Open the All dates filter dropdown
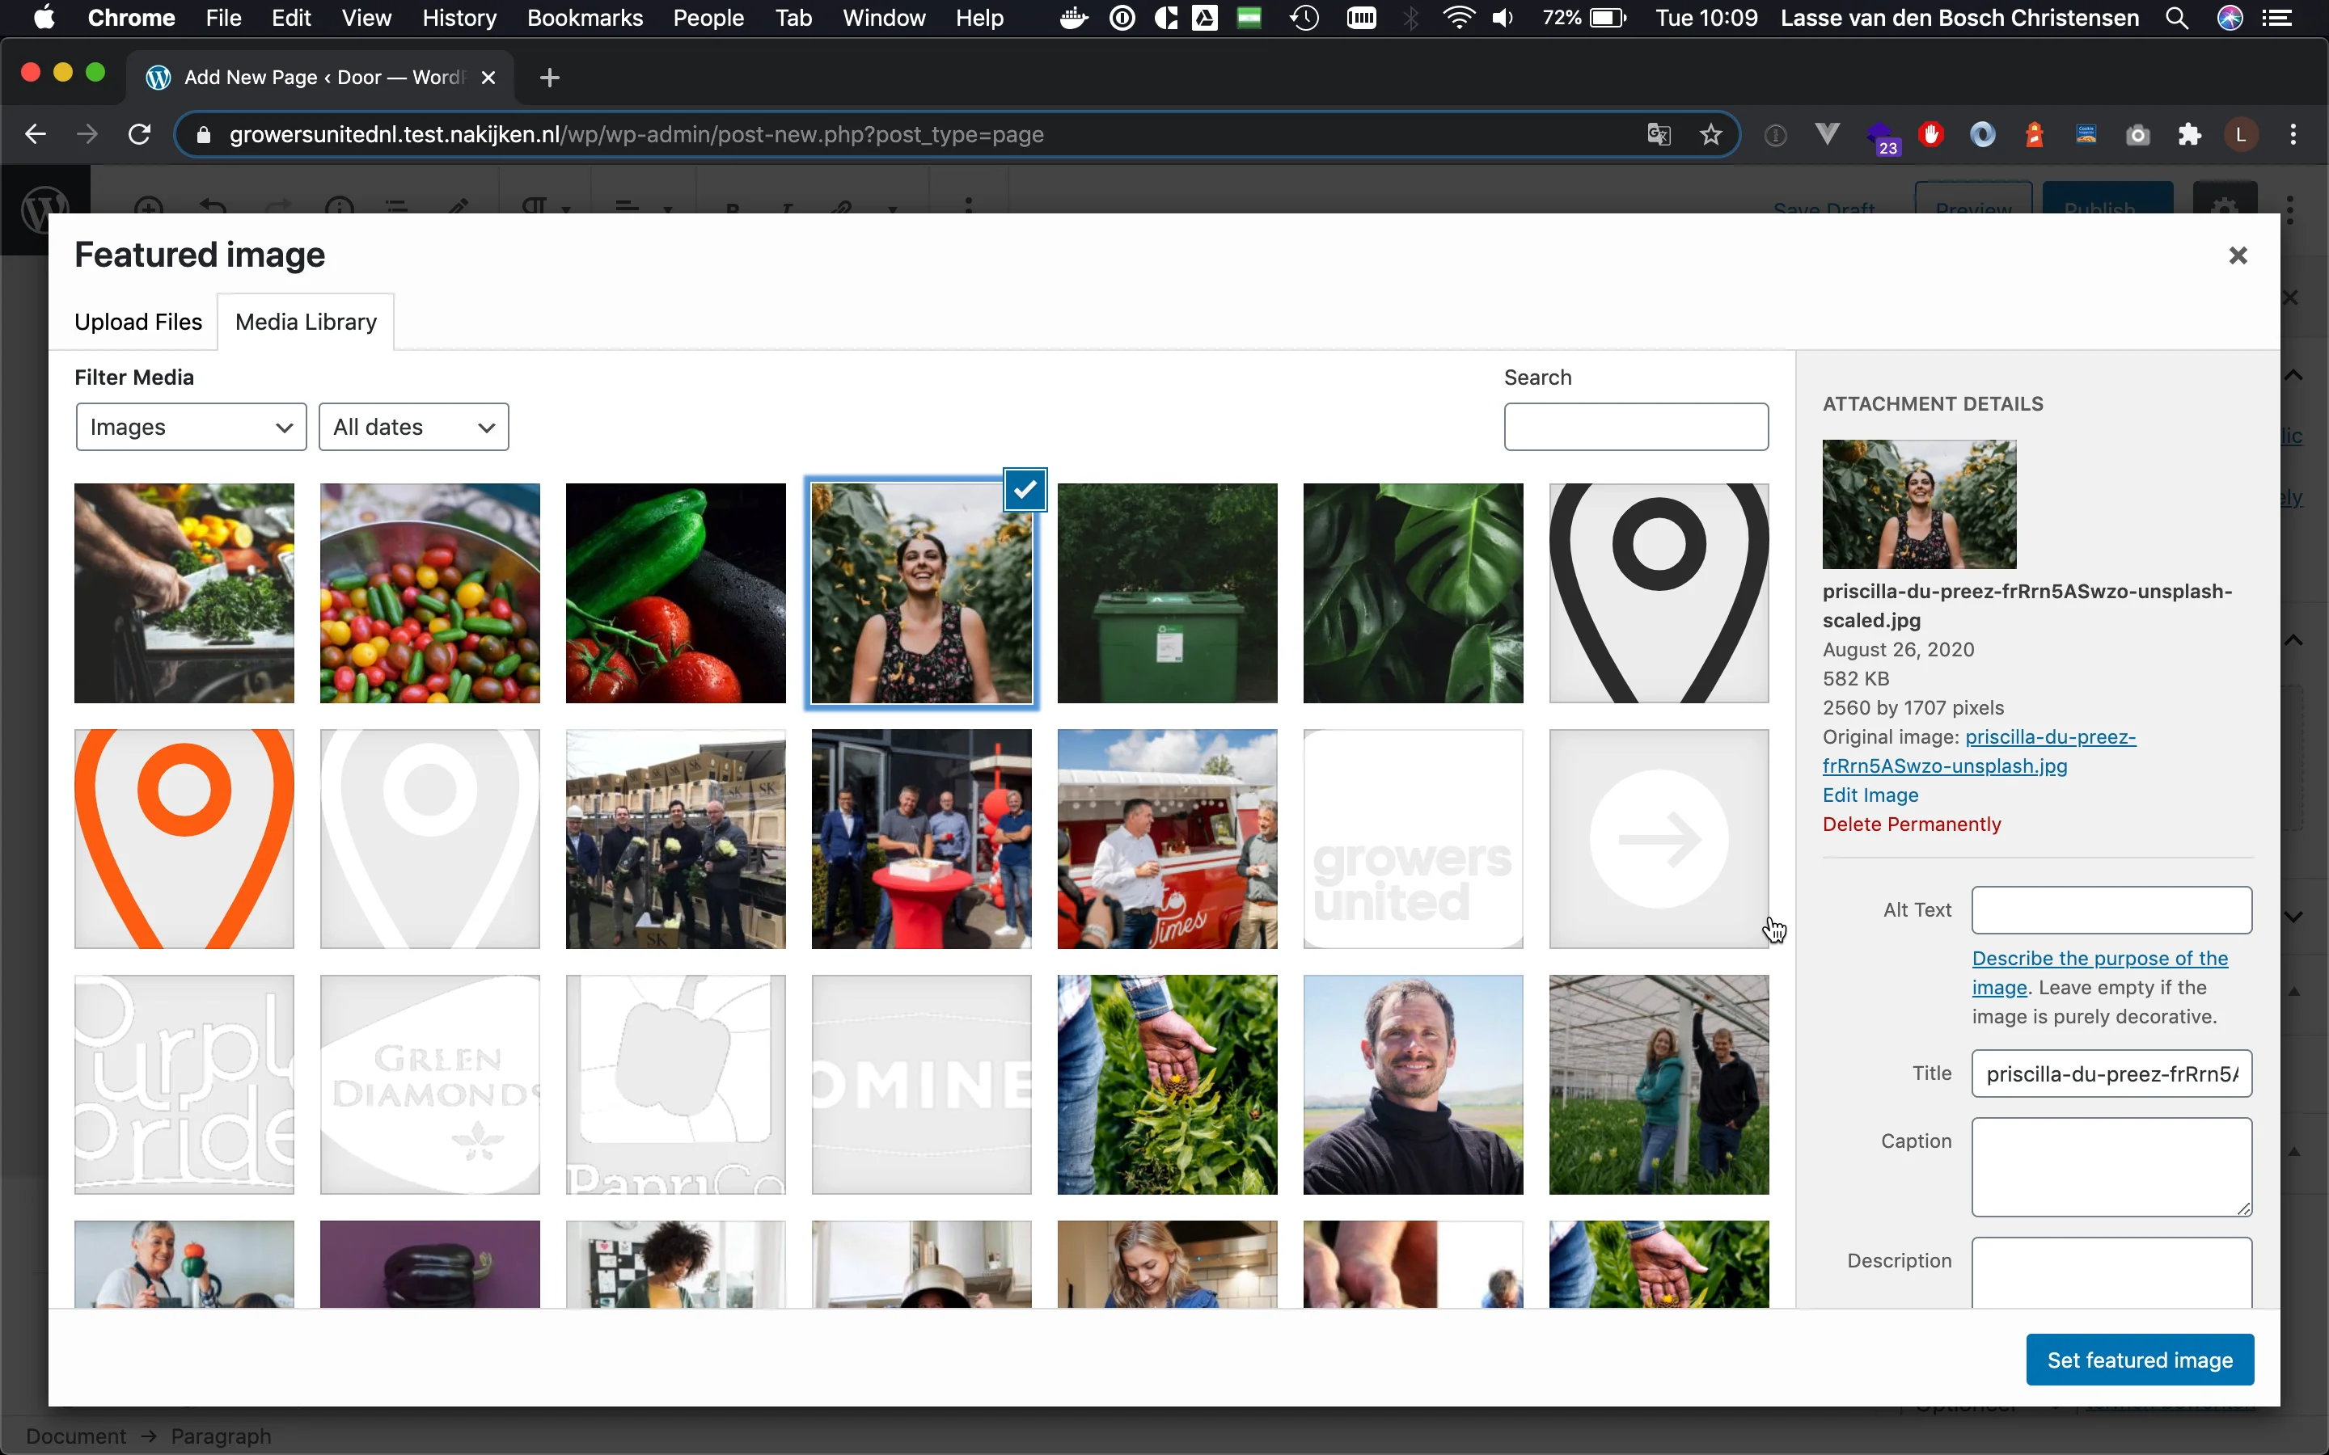The width and height of the screenshot is (2329, 1455). point(414,426)
